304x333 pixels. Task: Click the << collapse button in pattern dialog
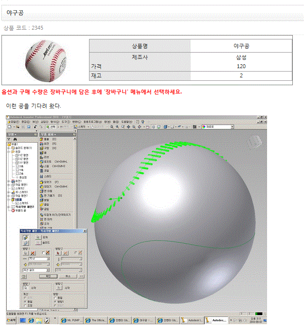point(82,276)
